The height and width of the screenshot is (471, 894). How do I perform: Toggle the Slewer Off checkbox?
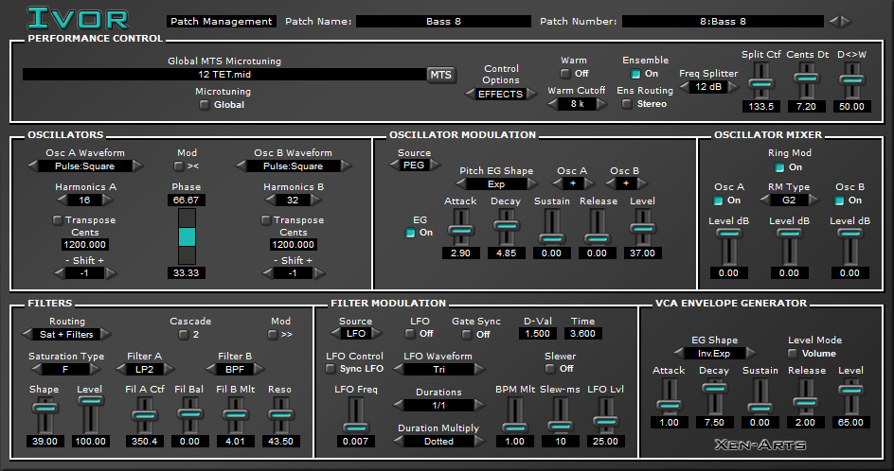(x=549, y=369)
